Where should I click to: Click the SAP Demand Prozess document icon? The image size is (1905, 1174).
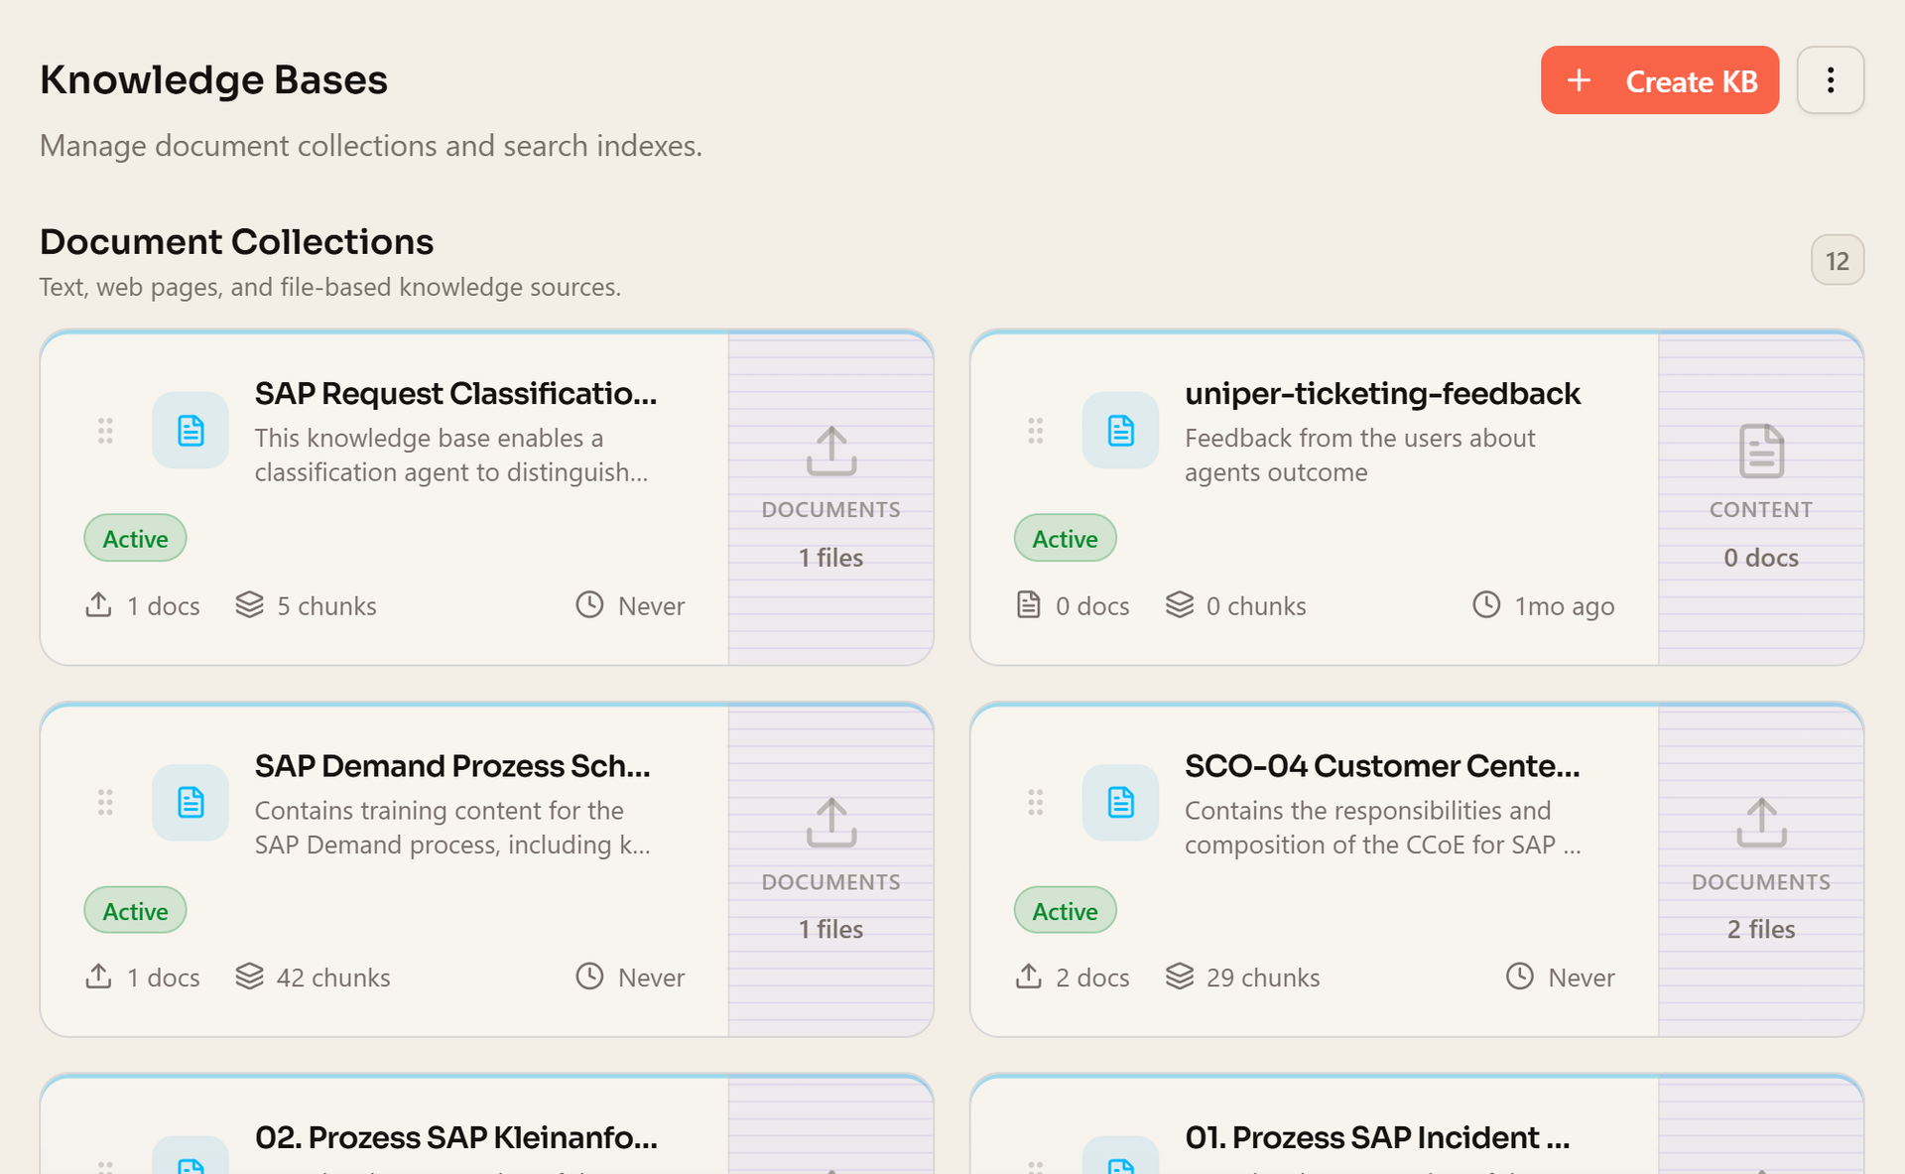pyautogui.click(x=190, y=802)
